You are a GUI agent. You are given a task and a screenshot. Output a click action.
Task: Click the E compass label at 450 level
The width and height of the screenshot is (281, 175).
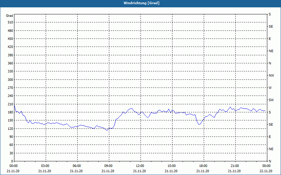[270, 39]
